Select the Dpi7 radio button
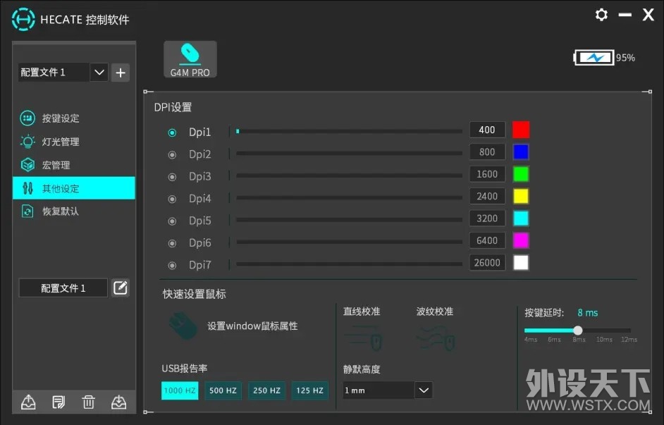This screenshot has width=664, height=425. pos(172,266)
